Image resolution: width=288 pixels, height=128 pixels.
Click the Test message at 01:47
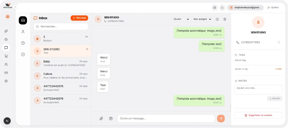[x=103, y=87]
